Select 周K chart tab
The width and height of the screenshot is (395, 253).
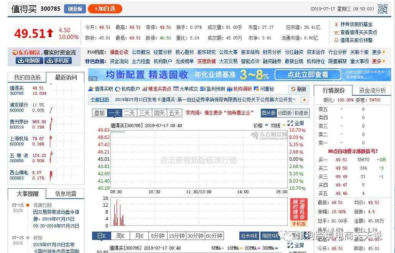click(120, 236)
